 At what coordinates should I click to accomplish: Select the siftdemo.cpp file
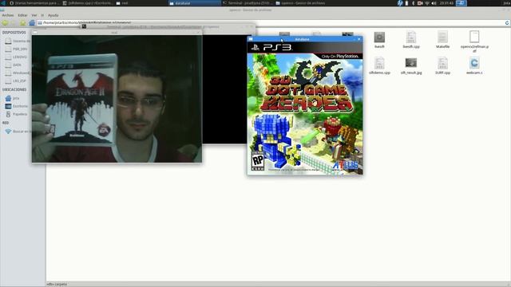click(x=379, y=65)
